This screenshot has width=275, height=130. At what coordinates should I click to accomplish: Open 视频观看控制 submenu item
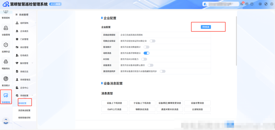point(24,118)
